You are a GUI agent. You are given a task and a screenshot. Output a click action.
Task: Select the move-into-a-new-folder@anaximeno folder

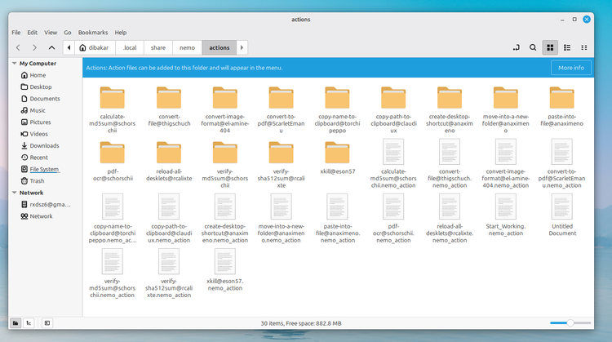[x=506, y=109]
